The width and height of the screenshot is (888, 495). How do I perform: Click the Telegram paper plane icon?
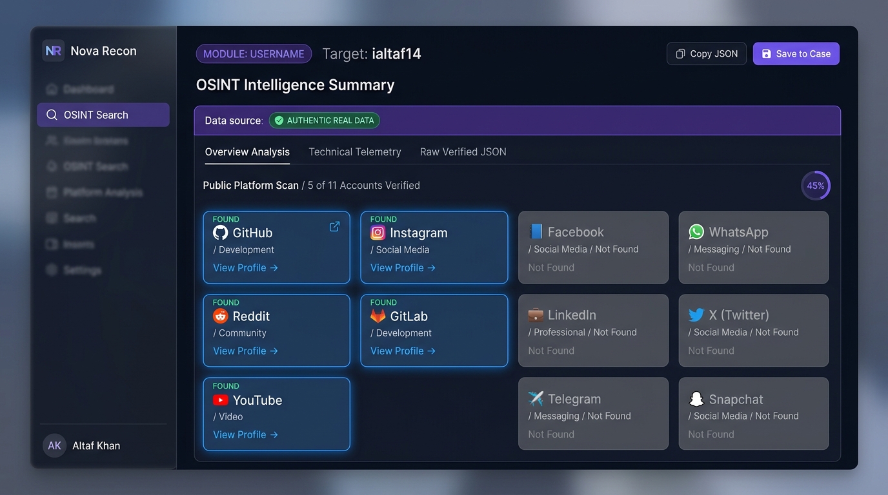(536, 399)
